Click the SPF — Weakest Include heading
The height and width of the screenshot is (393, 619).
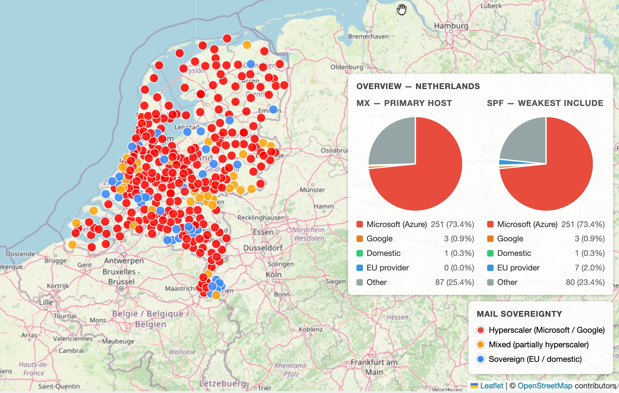545,103
